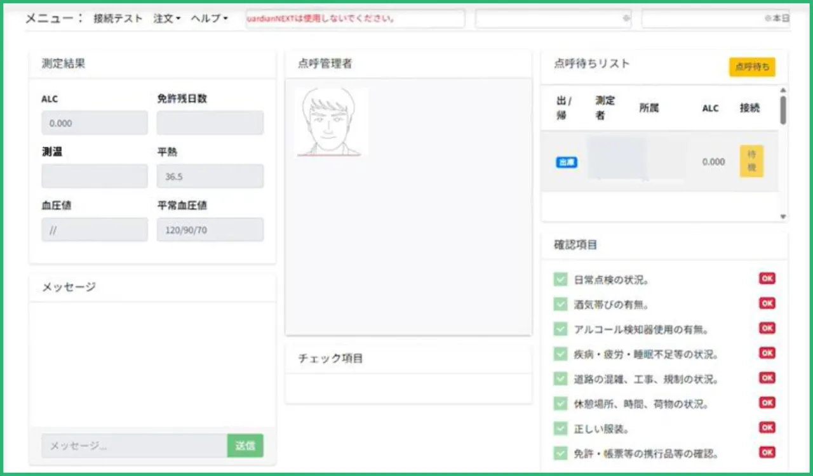The width and height of the screenshot is (813, 476).
Task: Click the gear icon in the top-right field
Action: [x=625, y=18]
